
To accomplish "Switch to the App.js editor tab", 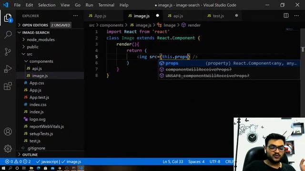I will click(104, 16).
